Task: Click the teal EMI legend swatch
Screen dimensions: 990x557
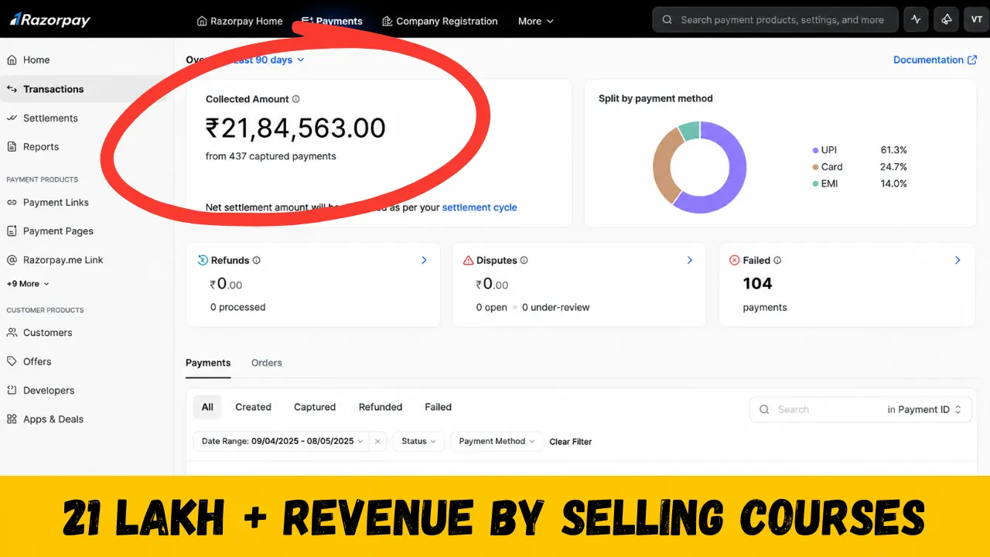Action: pyautogui.click(x=815, y=184)
